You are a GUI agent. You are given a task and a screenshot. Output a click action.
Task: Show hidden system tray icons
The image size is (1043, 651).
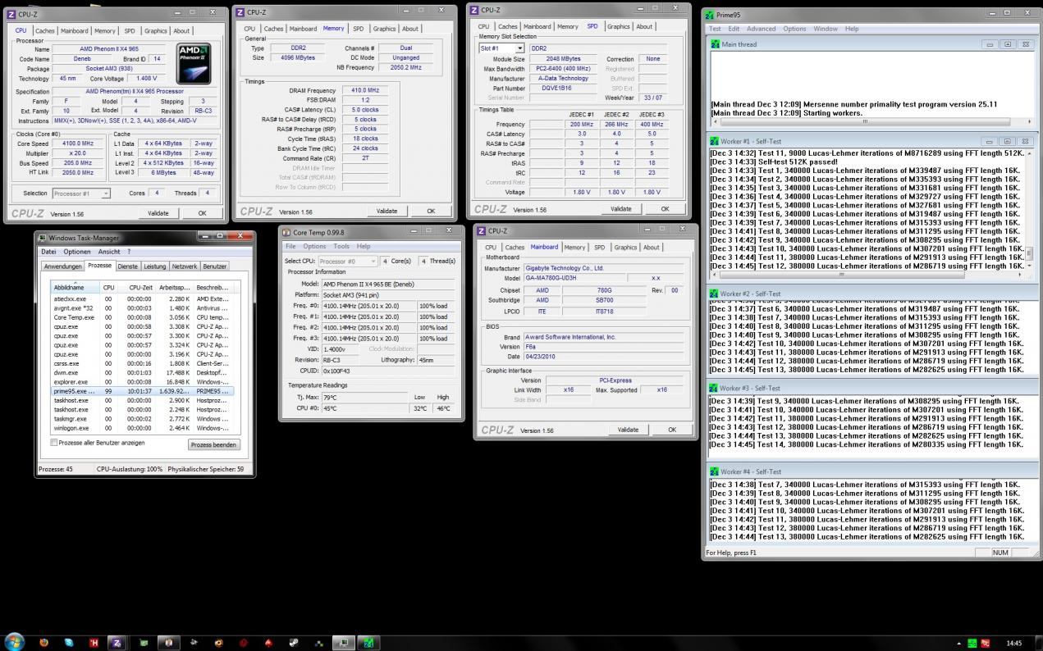pyautogui.click(x=959, y=644)
